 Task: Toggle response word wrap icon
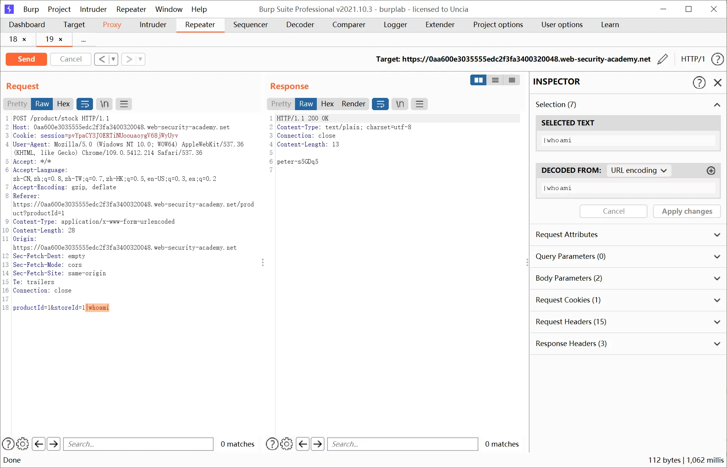click(x=380, y=104)
